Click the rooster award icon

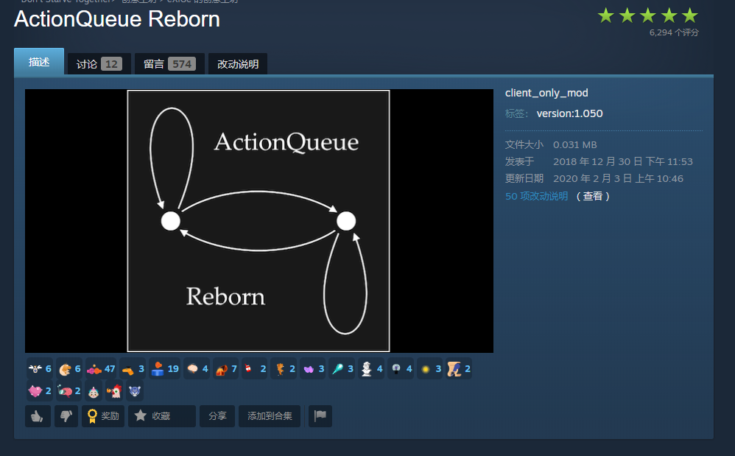point(114,390)
